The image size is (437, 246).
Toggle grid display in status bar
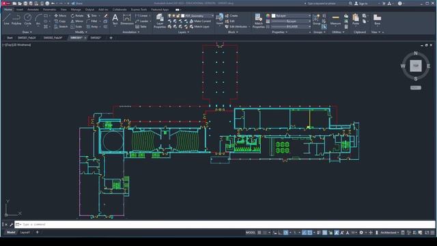tap(259, 232)
